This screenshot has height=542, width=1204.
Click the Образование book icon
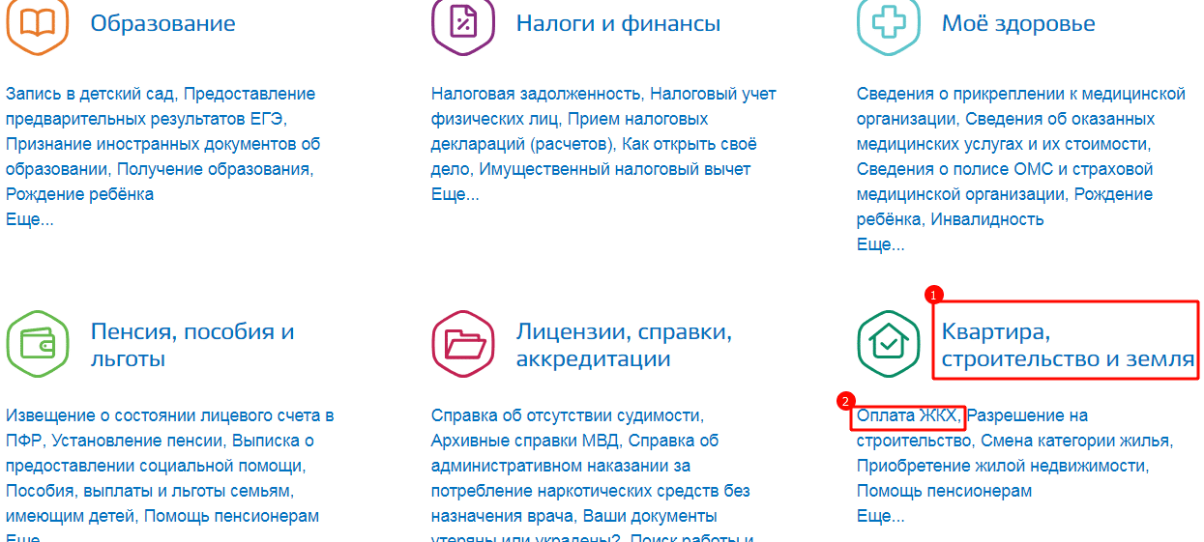[37, 24]
